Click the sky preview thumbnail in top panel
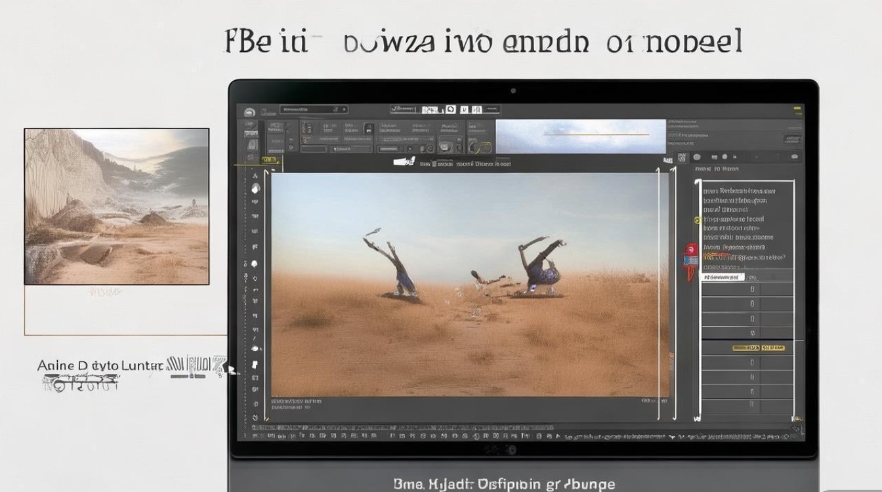This screenshot has height=492, width=882. coord(581,136)
